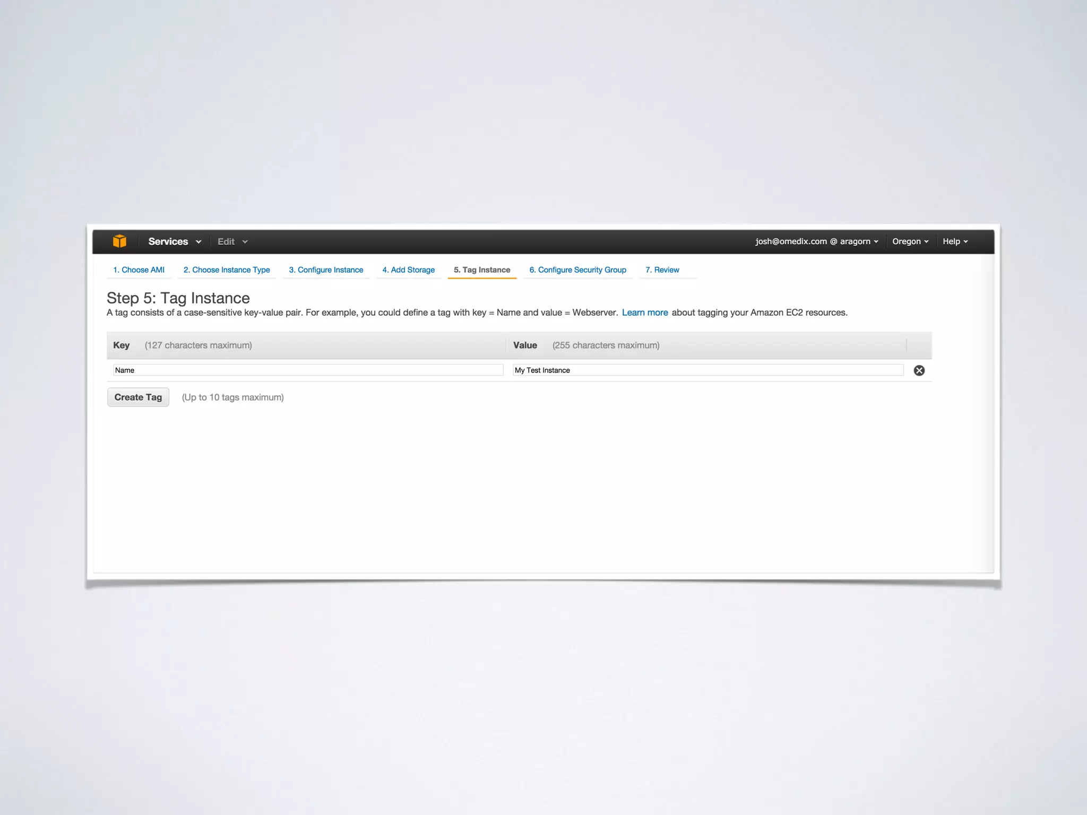Focus the Value field My Test Instance
This screenshot has height=815, width=1087.
coord(708,370)
